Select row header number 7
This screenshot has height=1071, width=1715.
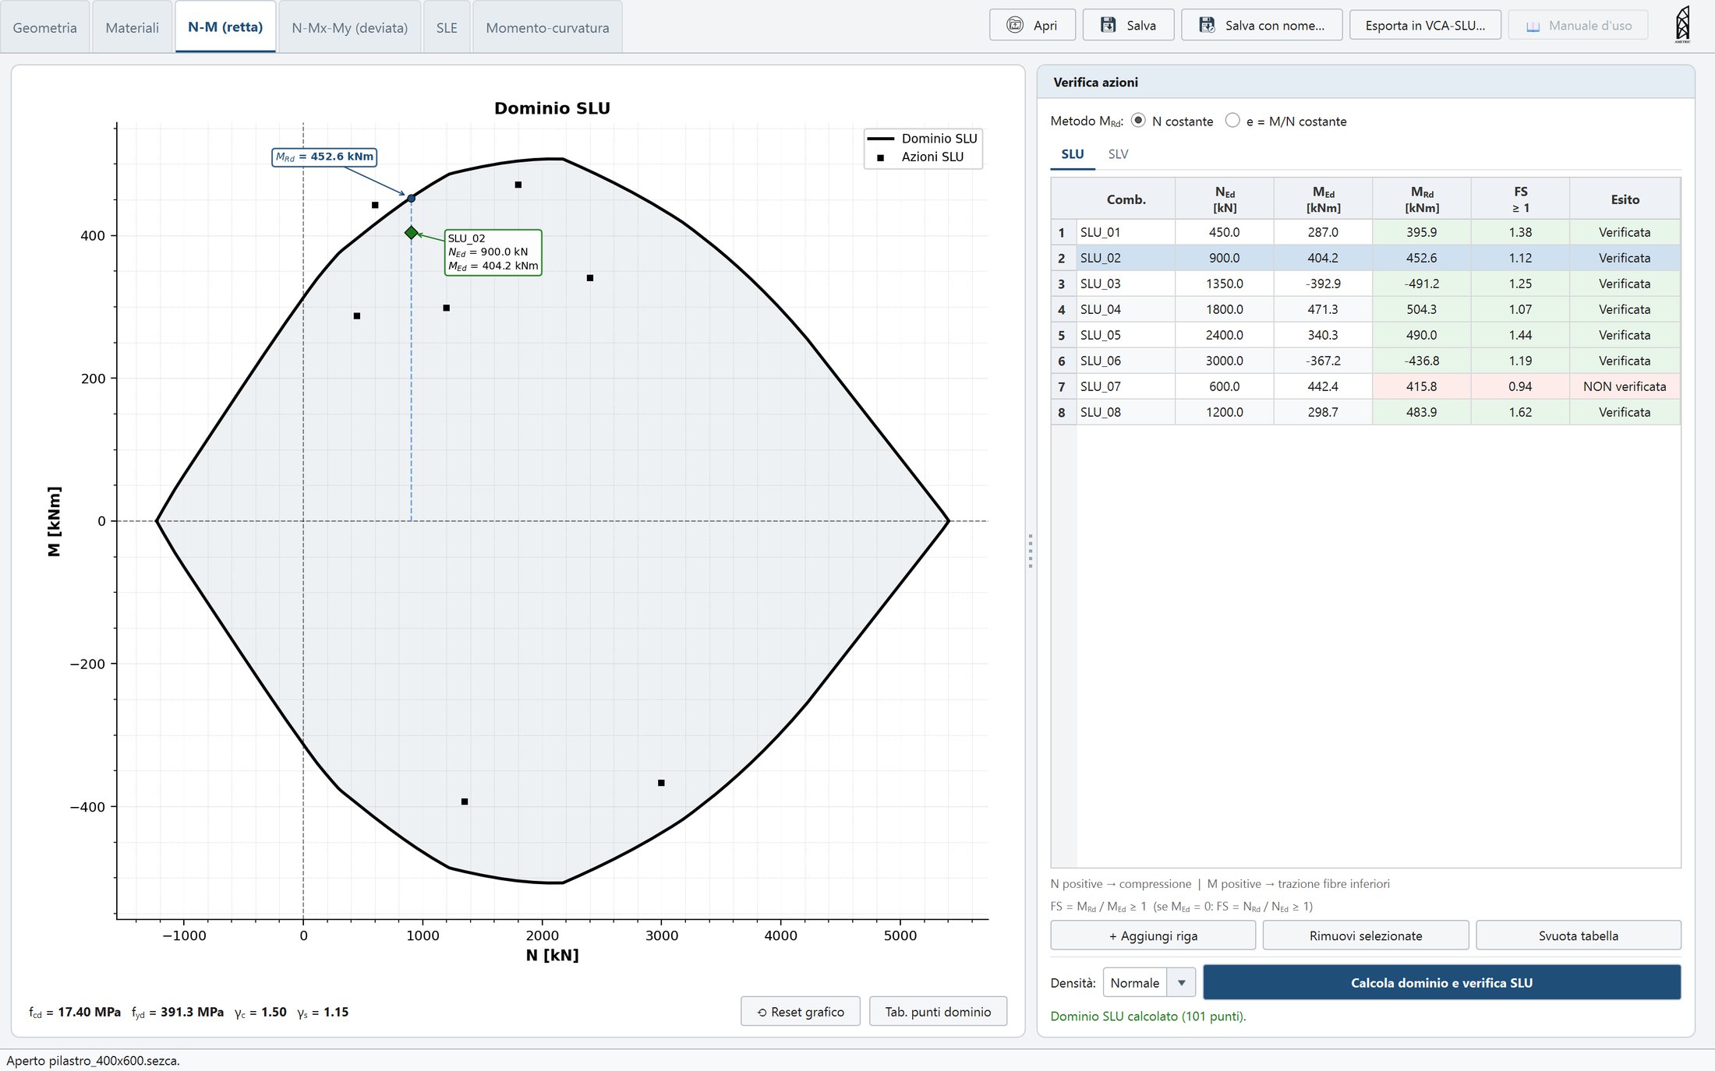1063,386
